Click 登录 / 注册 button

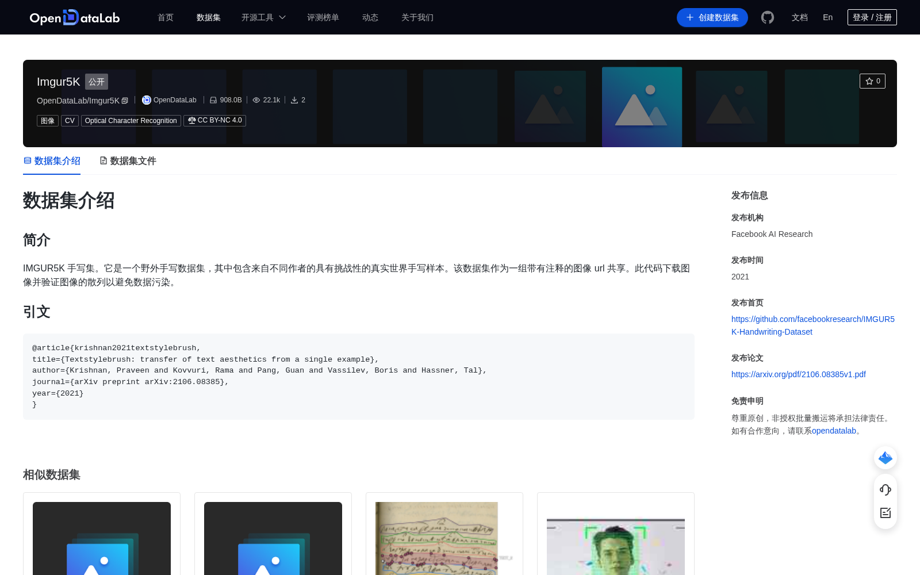tap(872, 17)
